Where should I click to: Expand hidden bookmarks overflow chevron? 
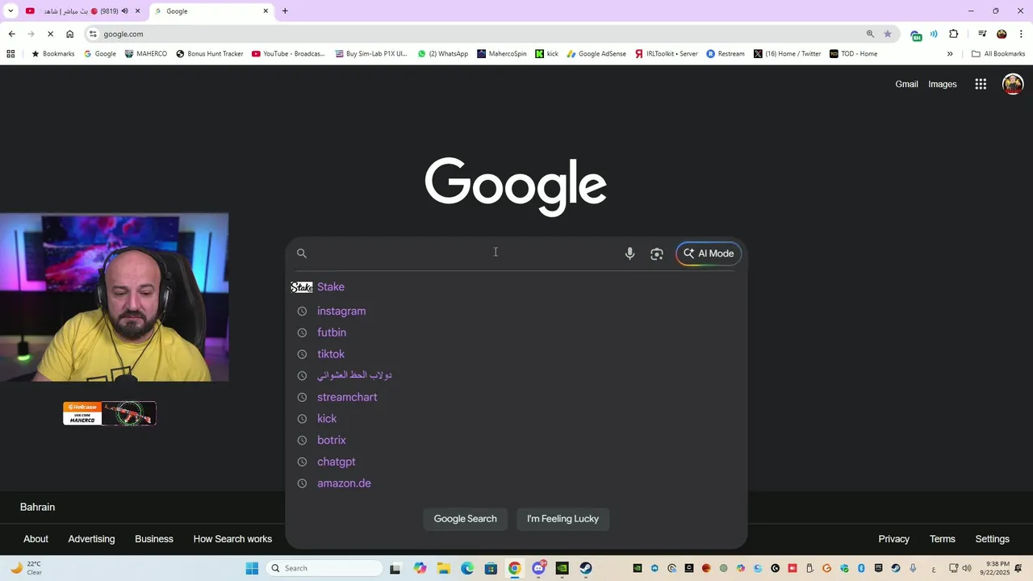tap(950, 54)
